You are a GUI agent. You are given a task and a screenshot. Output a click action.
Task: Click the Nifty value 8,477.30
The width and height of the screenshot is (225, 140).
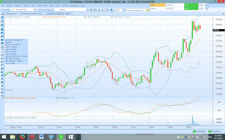coord(169,5)
